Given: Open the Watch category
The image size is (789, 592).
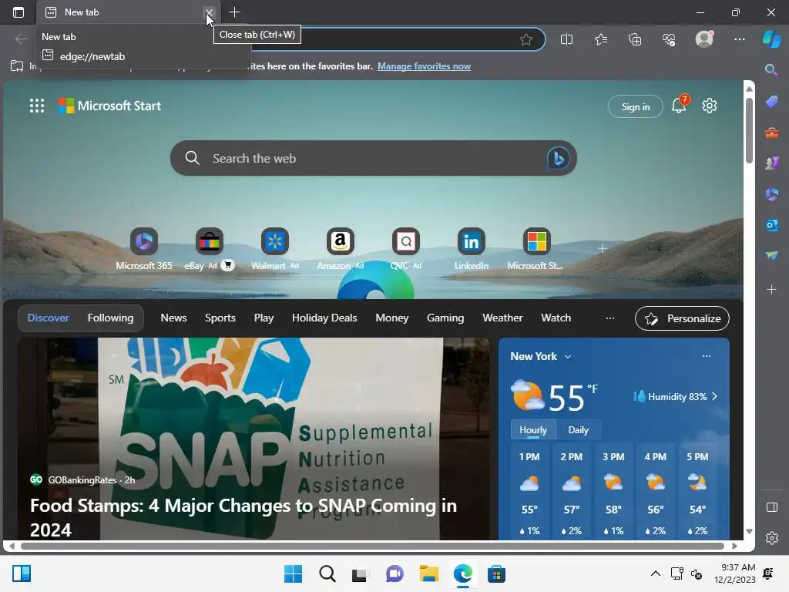Looking at the screenshot, I should point(556,318).
